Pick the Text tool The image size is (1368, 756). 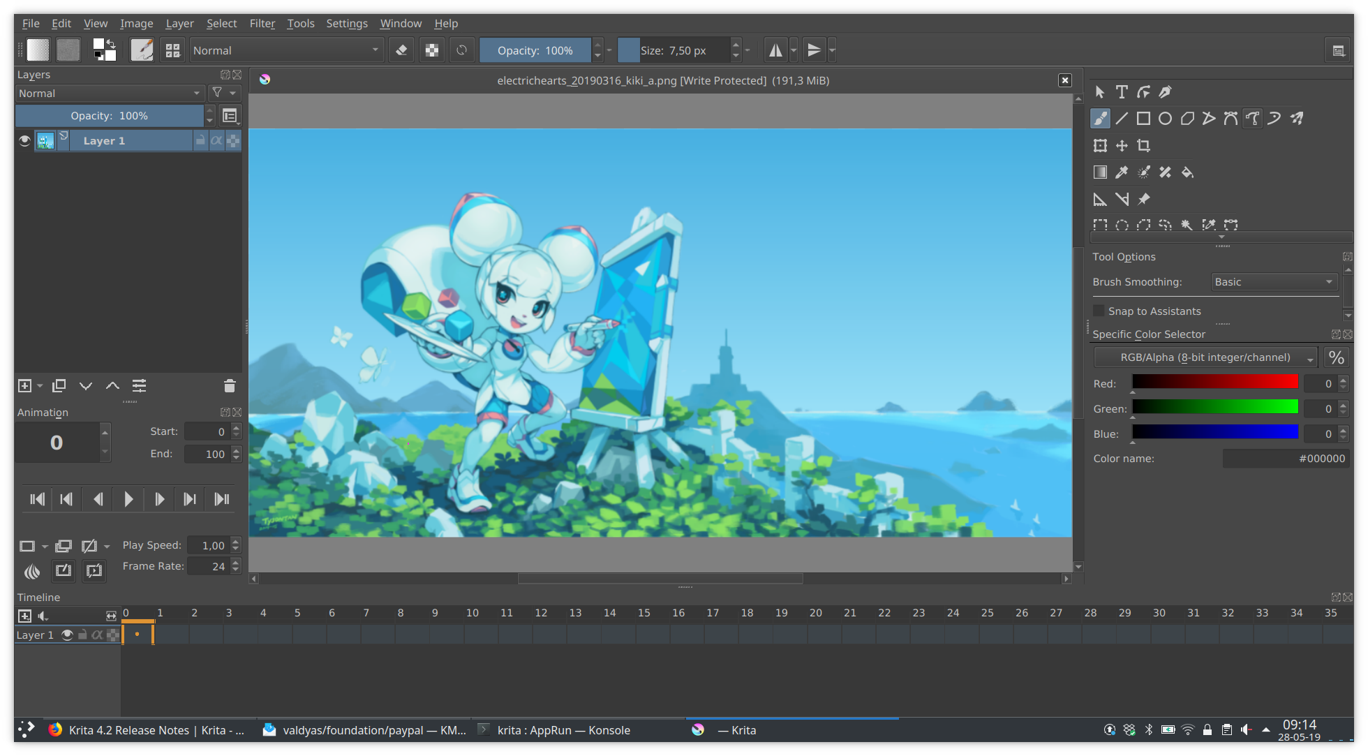point(1122,91)
